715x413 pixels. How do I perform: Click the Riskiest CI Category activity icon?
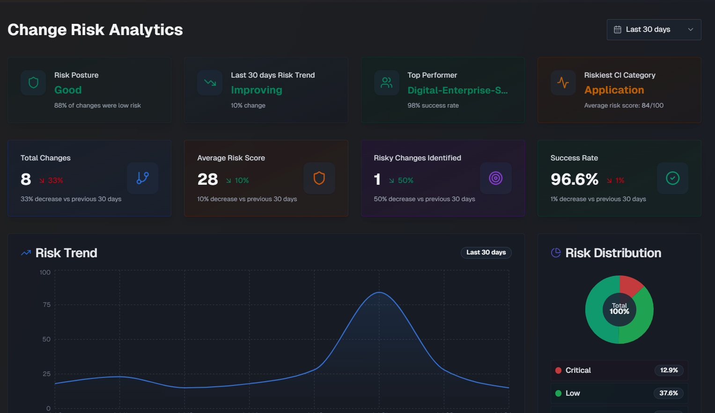tap(563, 82)
